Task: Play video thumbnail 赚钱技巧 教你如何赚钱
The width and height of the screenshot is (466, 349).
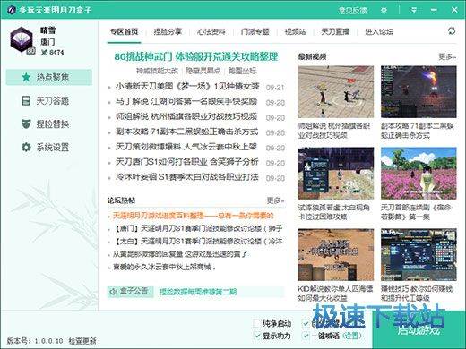Action: pos(419,255)
